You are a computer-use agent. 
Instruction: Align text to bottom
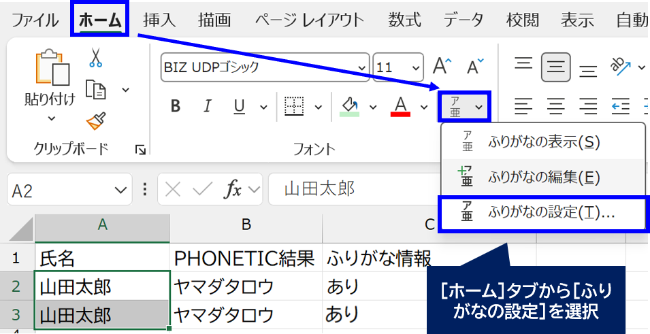point(588,71)
